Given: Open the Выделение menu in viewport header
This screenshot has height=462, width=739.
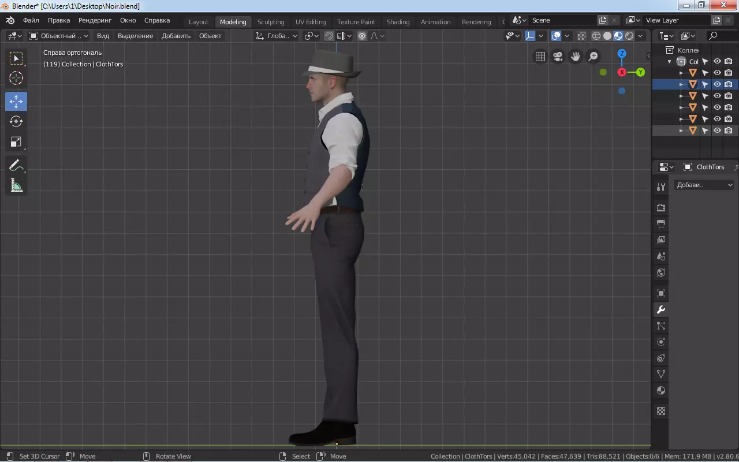Looking at the screenshot, I should (136, 36).
